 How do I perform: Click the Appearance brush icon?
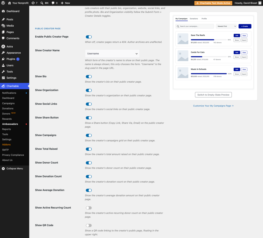coord(3,53)
